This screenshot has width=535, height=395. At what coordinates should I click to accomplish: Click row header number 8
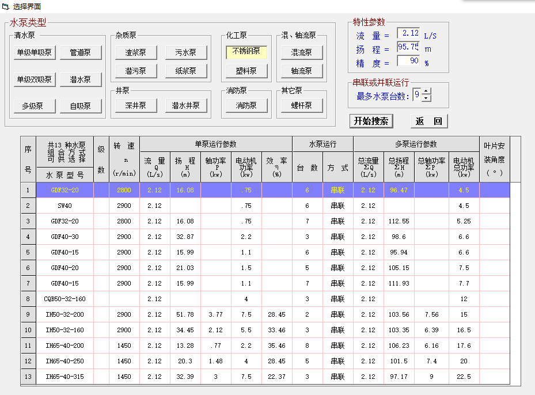pos(28,299)
